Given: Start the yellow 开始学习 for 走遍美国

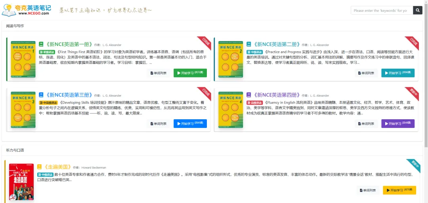Looking at the screenshot, I should point(399,190).
